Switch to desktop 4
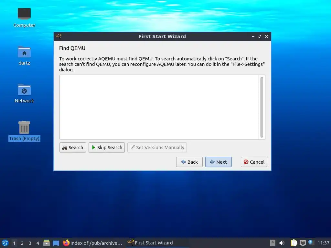Image resolution: width=331 pixels, height=248 pixels. [x=38, y=243]
